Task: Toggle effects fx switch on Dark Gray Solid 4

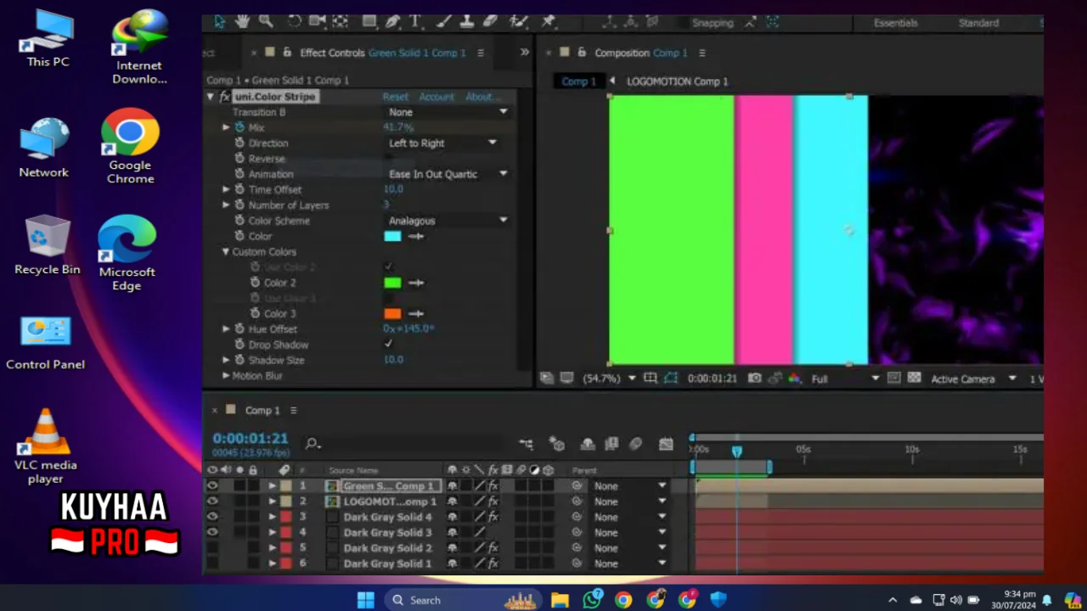Action: [x=493, y=517]
